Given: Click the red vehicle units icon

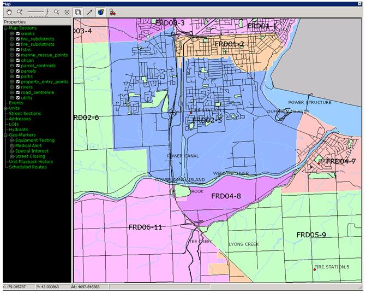Looking at the screenshot, I should (112, 11).
